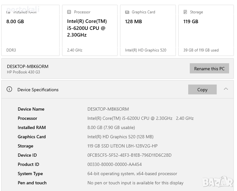237x191 pixels.
Task: Click the Storage drive icon in top card
Action: [x=185, y=12]
